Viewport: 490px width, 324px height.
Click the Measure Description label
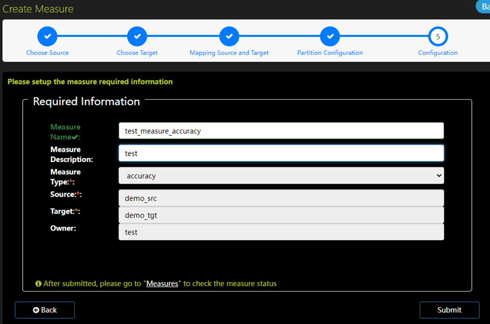pos(71,154)
